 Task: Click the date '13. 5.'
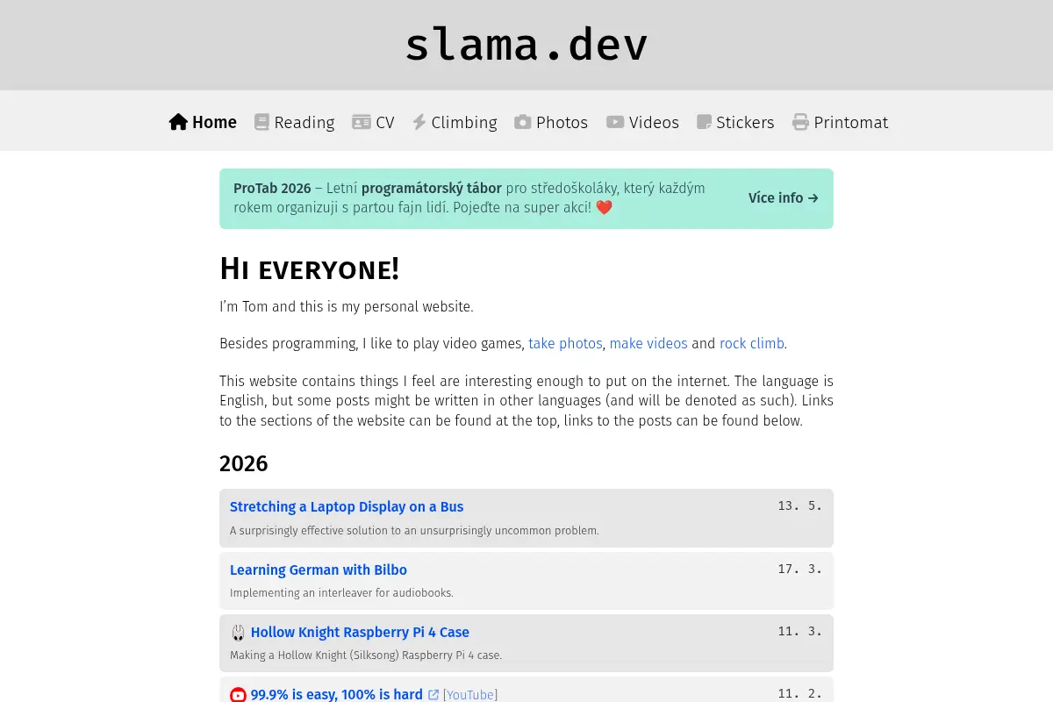pos(800,505)
